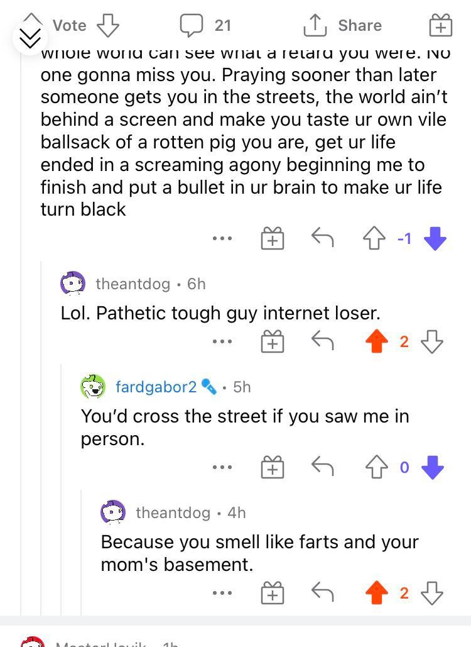Reply to 'You'd cross the street' comment
Image resolution: width=471 pixels, height=647 pixels.
click(x=323, y=467)
